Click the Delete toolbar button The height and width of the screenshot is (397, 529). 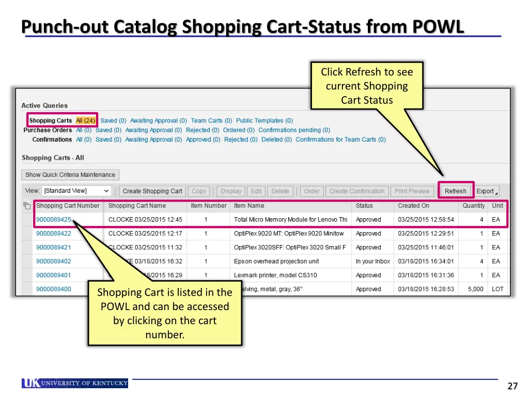[x=280, y=191]
